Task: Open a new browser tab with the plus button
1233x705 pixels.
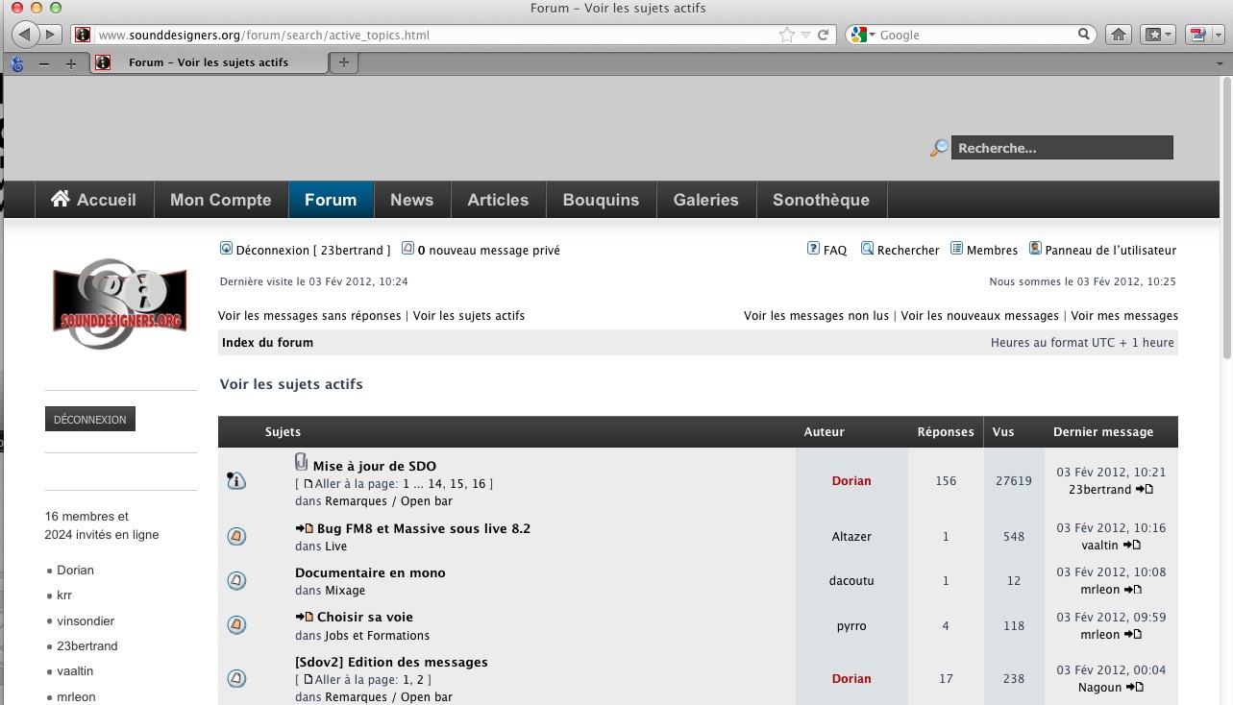Action: click(x=343, y=62)
